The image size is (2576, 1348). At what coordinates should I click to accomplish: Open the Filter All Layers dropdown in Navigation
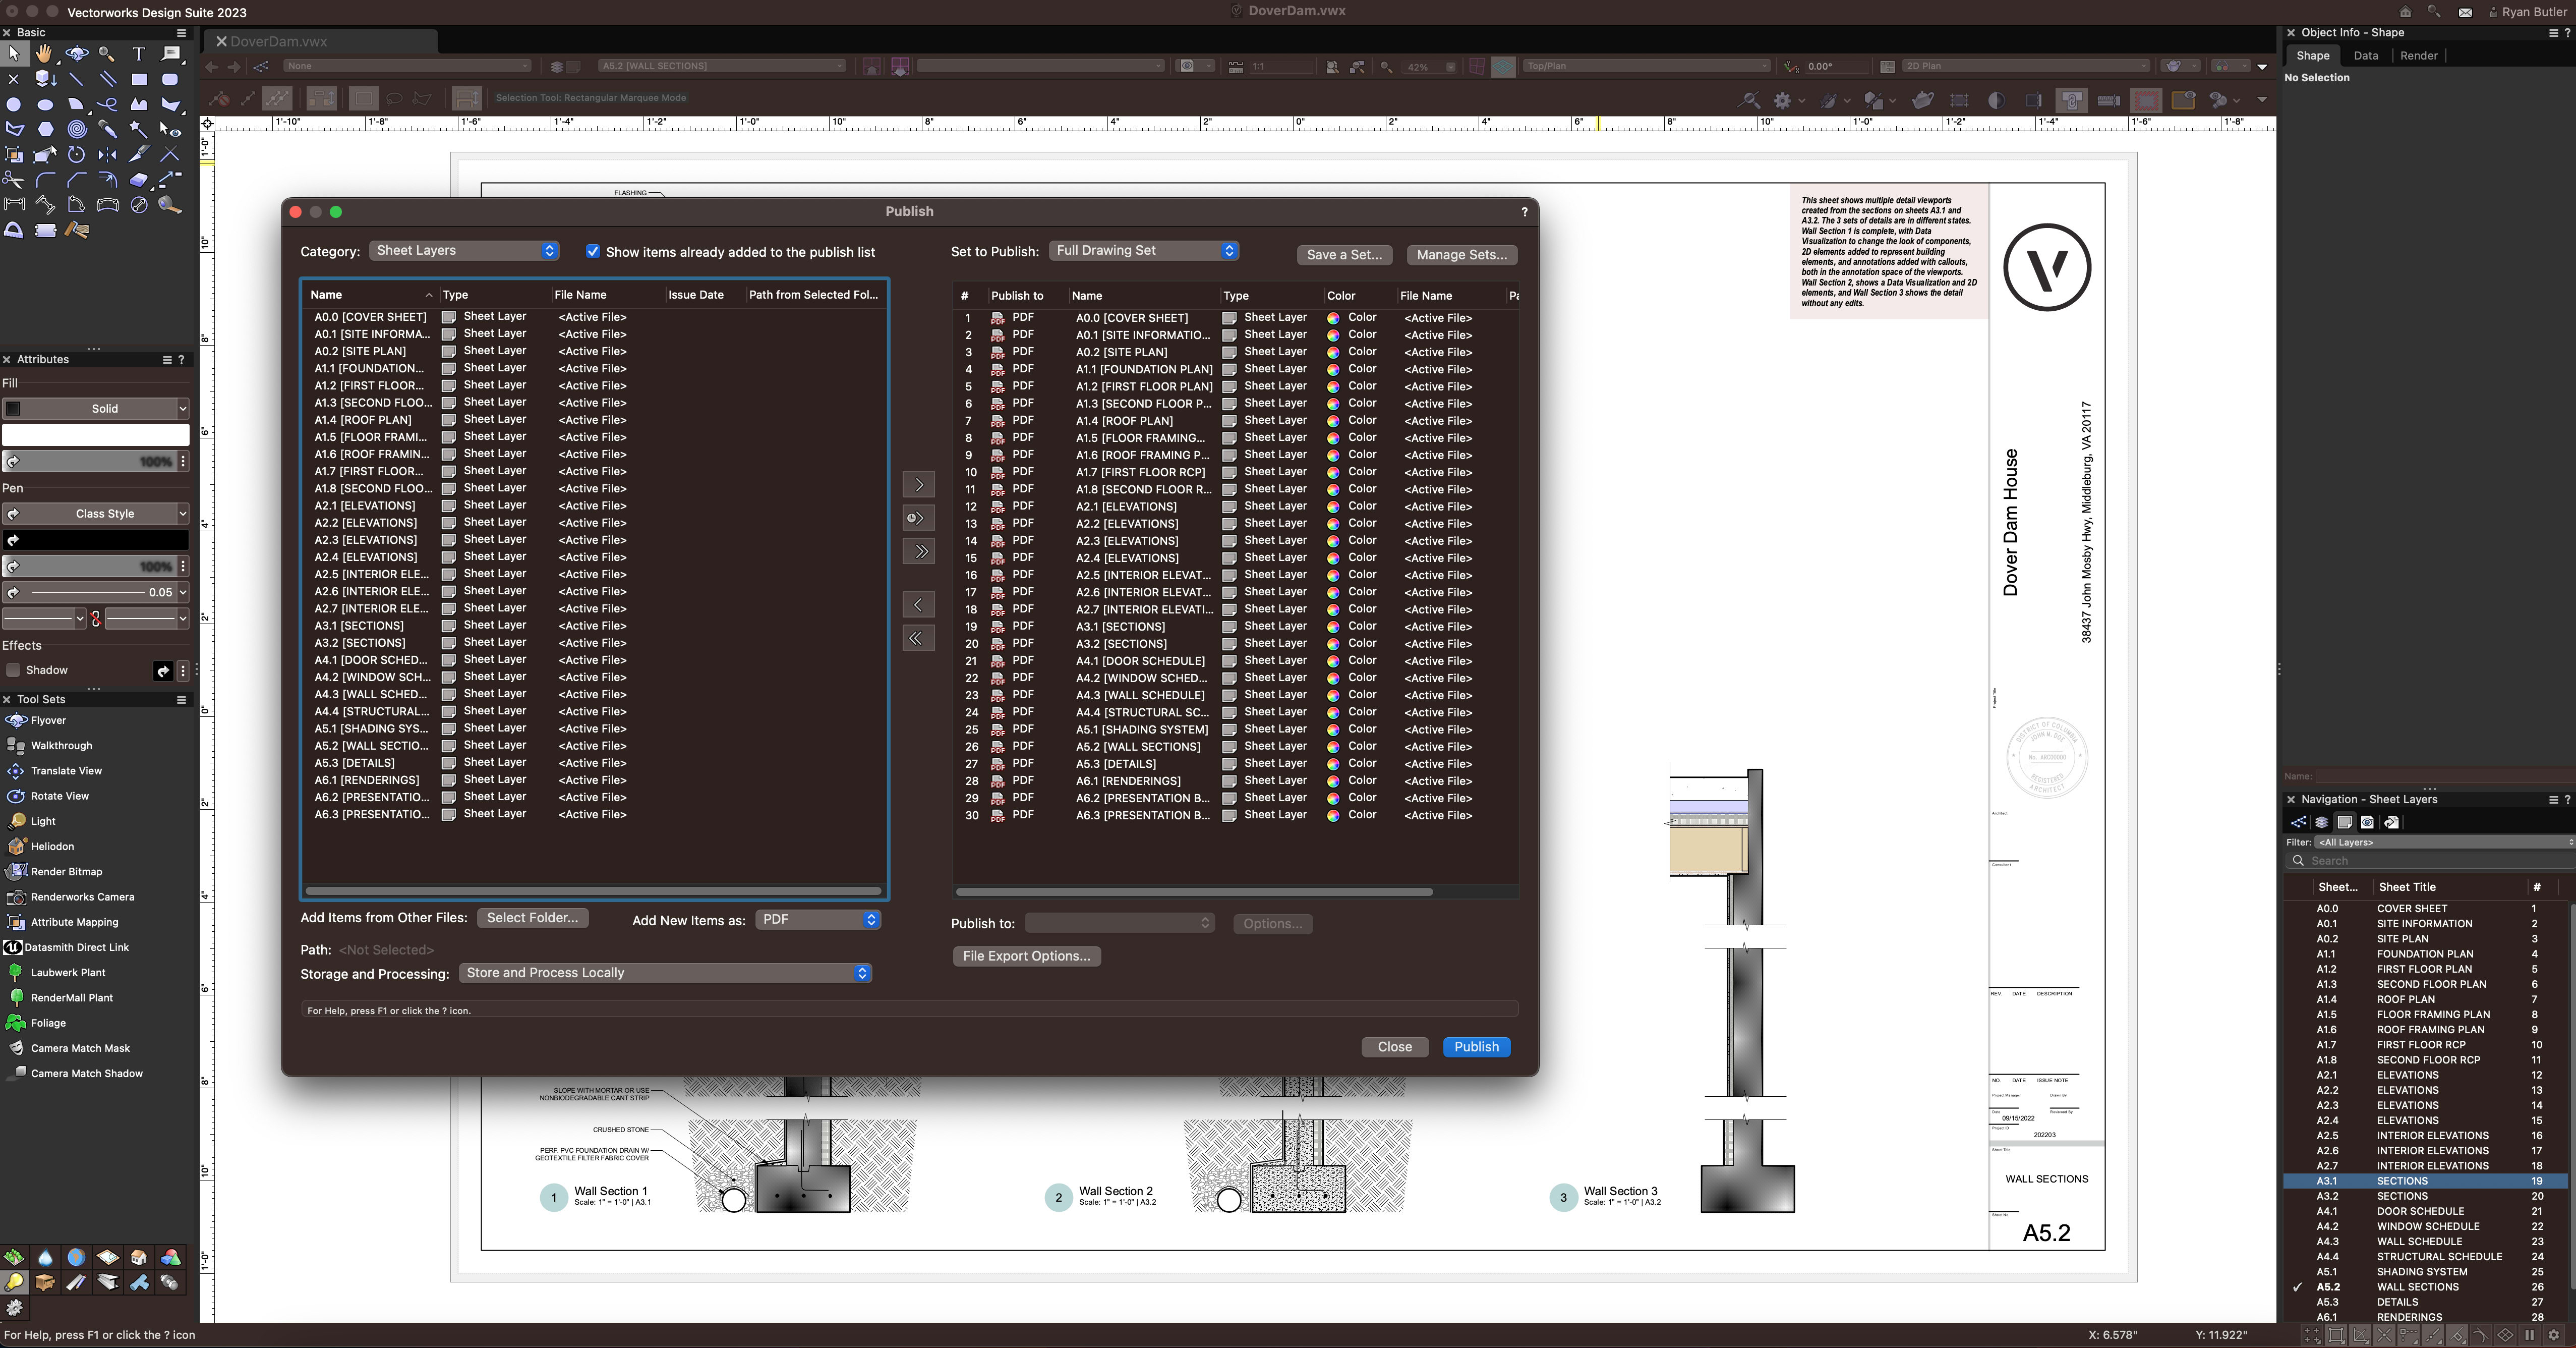(x=2444, y=842)
